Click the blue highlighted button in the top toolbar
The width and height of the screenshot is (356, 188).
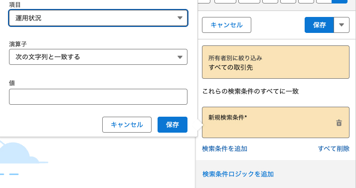coord(340,1)
